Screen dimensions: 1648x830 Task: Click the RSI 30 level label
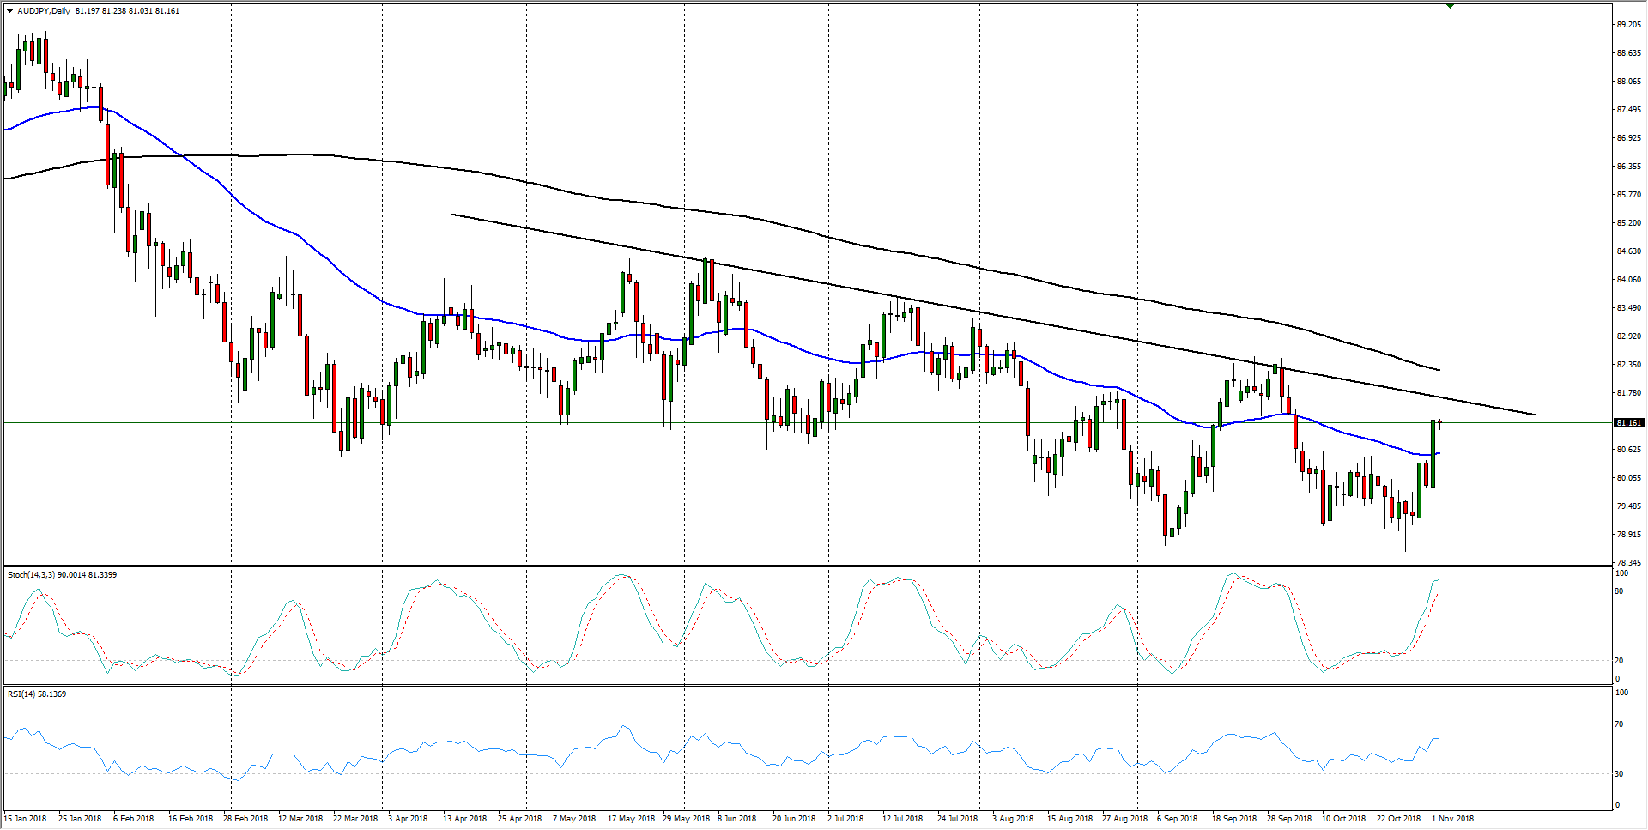[1619, 773]
